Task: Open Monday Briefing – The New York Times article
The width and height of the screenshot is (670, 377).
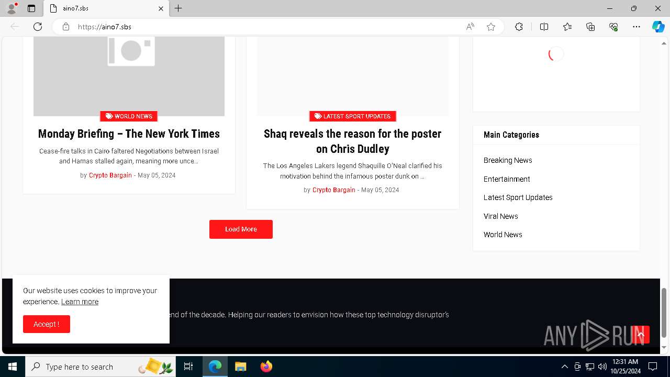Action: (x=129, y=134)
